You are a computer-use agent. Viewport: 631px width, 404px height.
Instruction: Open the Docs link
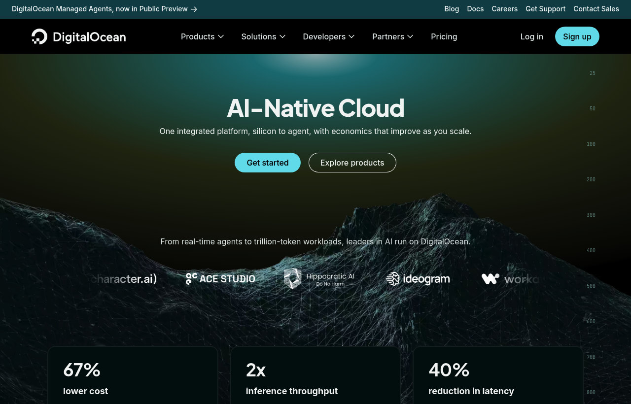pos(475,9)
